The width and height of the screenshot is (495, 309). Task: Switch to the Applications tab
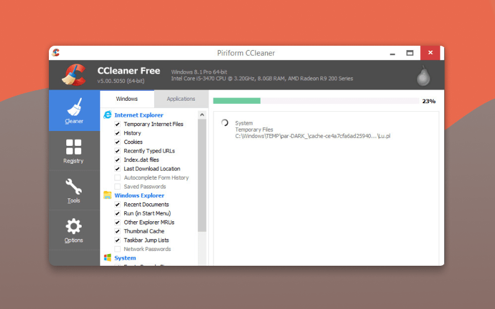point(181,99)
